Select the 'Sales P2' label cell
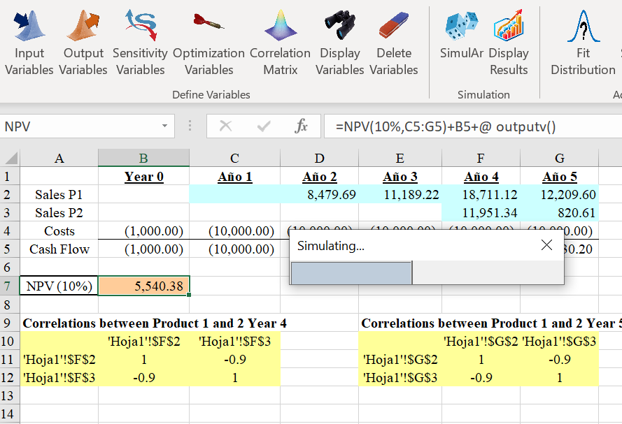This screenshot has height=424, width=622. [59, 212]
